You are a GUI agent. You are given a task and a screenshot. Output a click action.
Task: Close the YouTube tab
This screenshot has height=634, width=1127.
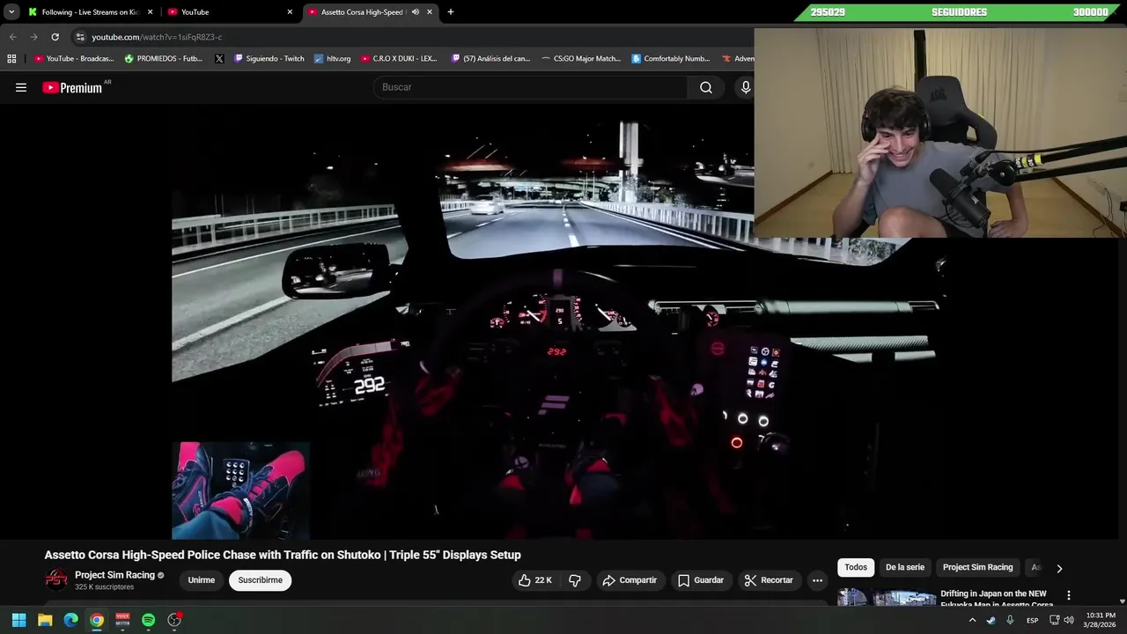[290, 12]
